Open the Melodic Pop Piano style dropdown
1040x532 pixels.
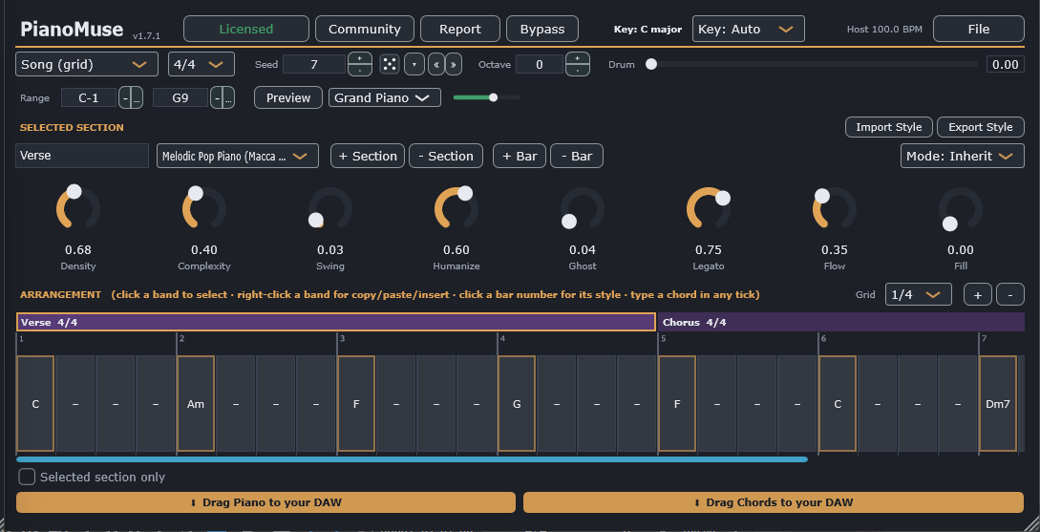[238, 156]
